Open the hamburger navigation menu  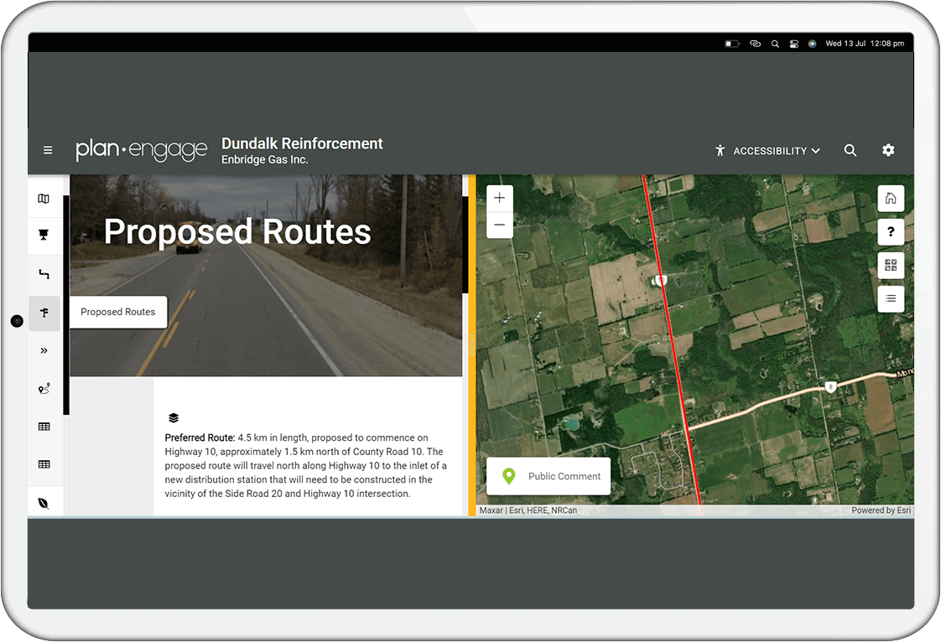pos(48,150)
